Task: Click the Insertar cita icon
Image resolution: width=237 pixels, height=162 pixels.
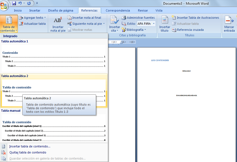Action: coord(114,20)
